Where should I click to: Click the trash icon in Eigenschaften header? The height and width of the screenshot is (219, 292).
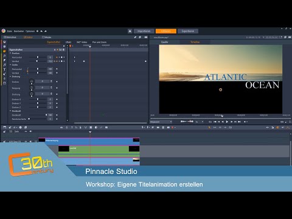click(63, 50)
